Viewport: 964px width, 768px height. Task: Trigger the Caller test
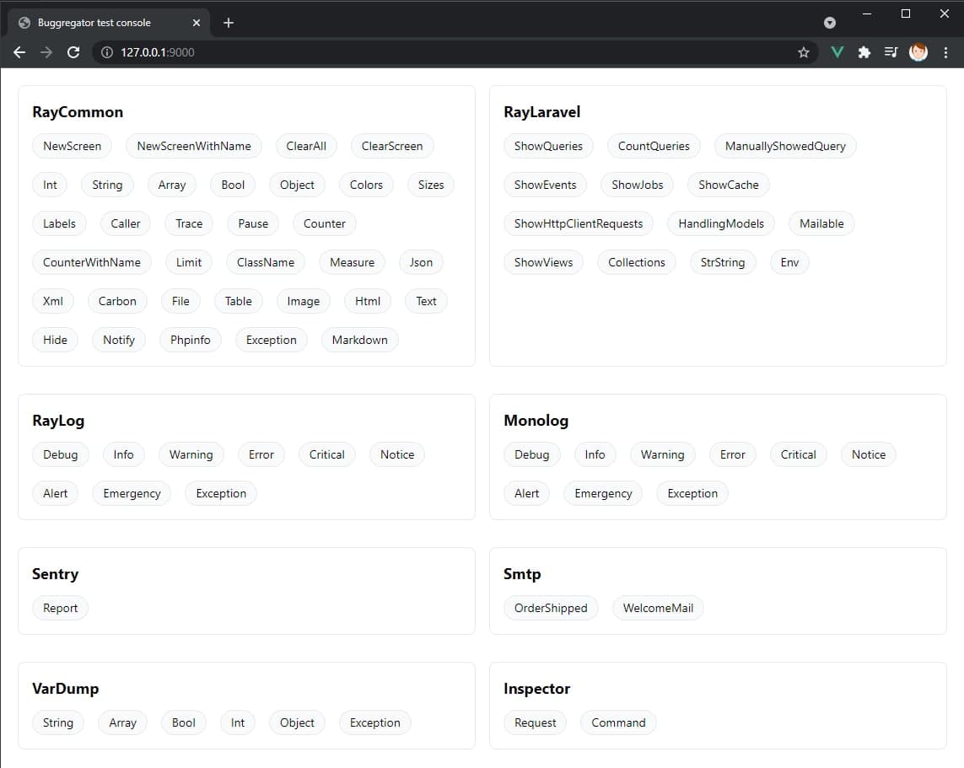click(126, 223)
